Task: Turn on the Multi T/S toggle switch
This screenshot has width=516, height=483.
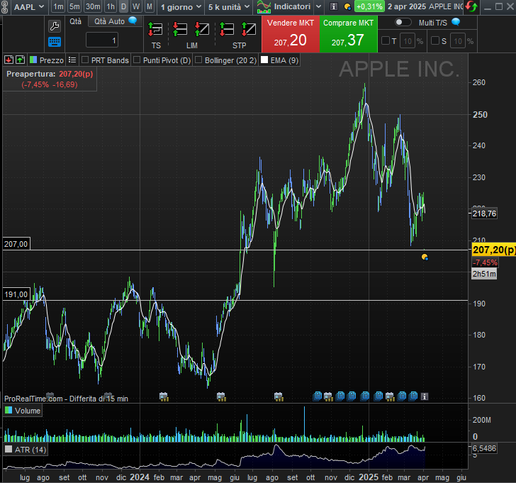Action: [x=403, y=22]
